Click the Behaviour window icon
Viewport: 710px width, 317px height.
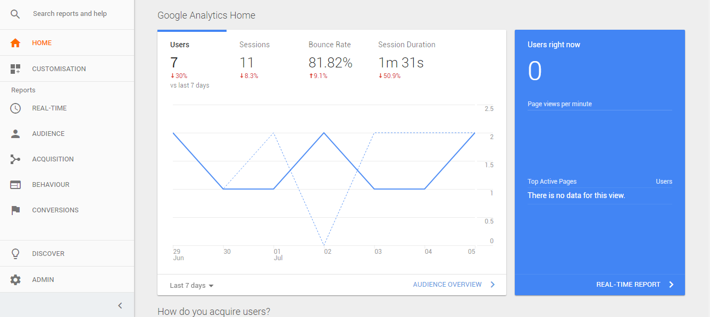pyautogui.click(x=15, y=185)
